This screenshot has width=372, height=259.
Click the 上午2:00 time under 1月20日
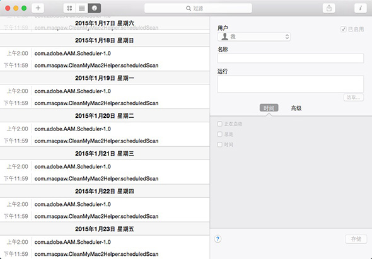pos(17,129)
